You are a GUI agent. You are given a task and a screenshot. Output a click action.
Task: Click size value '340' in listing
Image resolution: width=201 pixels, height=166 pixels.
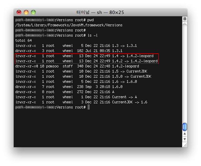coord(80,66)
